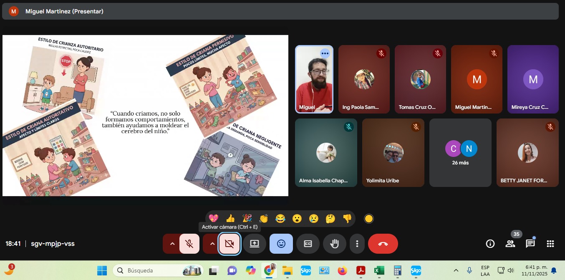The width and height of the screenshot is (565, 280).
Task: Expand audio settings arrow
Action: coord(172,244)
